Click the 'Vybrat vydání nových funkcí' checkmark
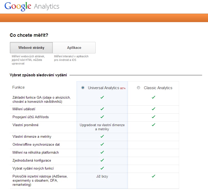Image resolution: width=208 pixels, height=195 pixels. coord(102,168)
